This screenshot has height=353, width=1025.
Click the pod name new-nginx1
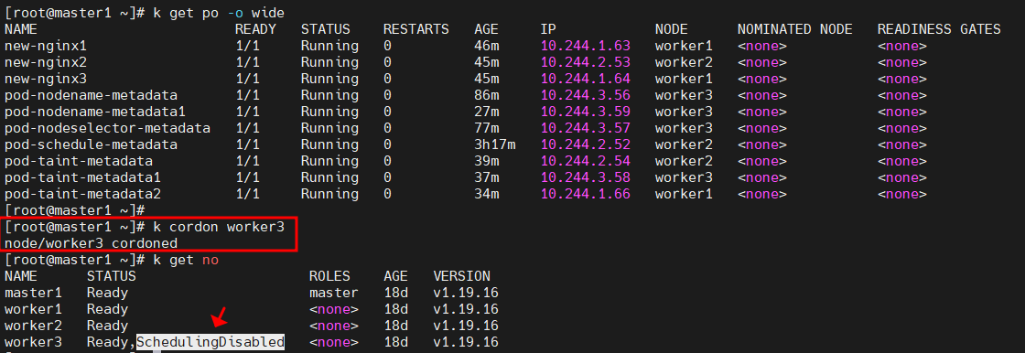[45, 47]
